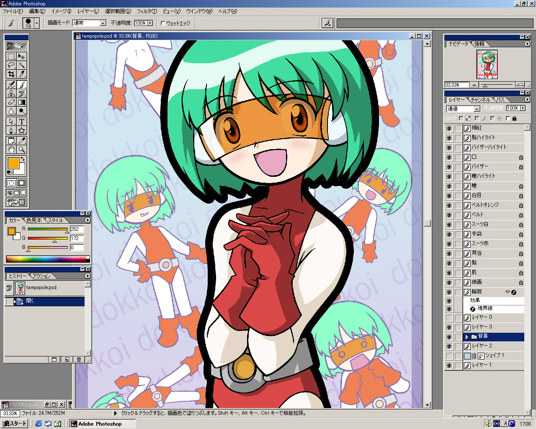Viewport: 536px width, 429px height.
Task: Select the Slice tool
Action: click(22, 74)
